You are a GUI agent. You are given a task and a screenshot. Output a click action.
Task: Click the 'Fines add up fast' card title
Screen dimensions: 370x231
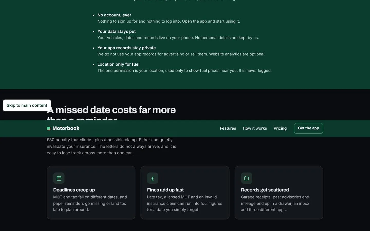pyautogui.click(x=165, y=190)
